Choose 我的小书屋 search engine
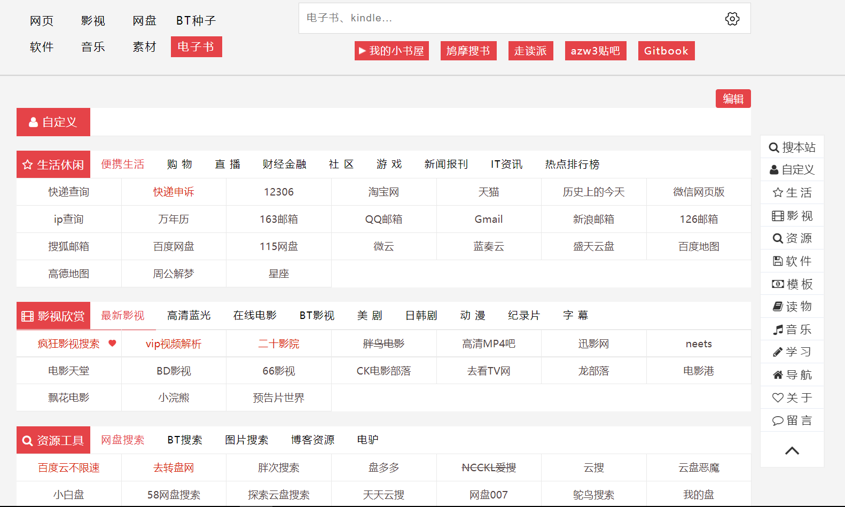The height and width of the screenshot is (507, 845). tap(392, 51)
